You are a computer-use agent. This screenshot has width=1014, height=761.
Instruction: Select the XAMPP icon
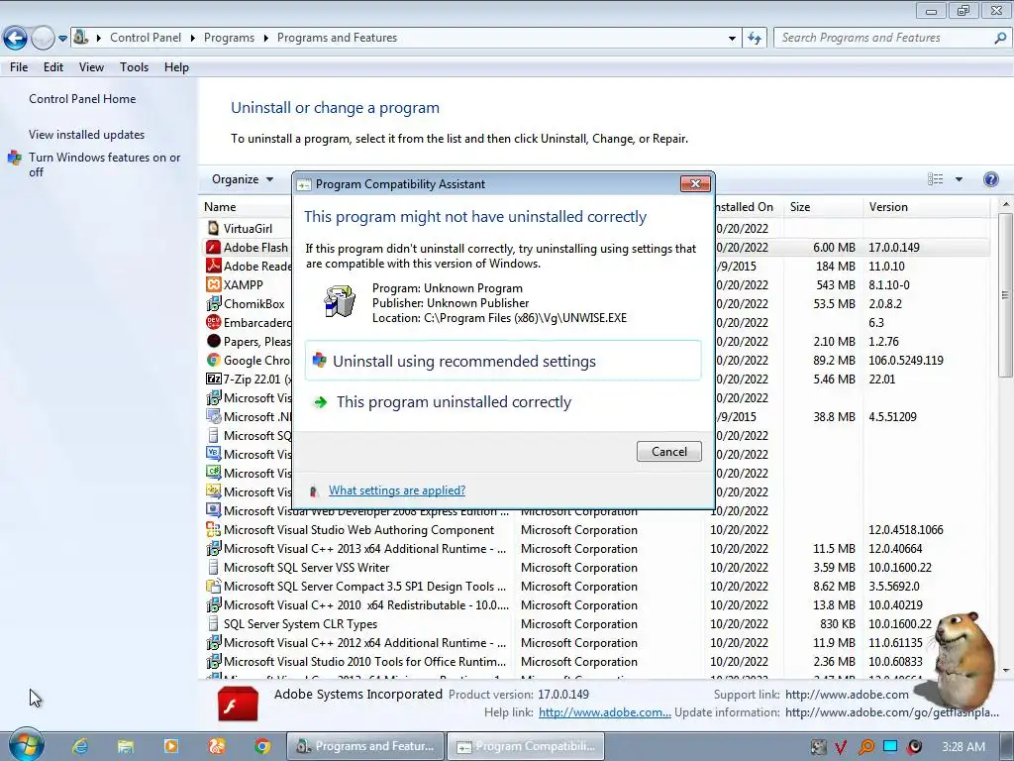[x=214, y=284]
